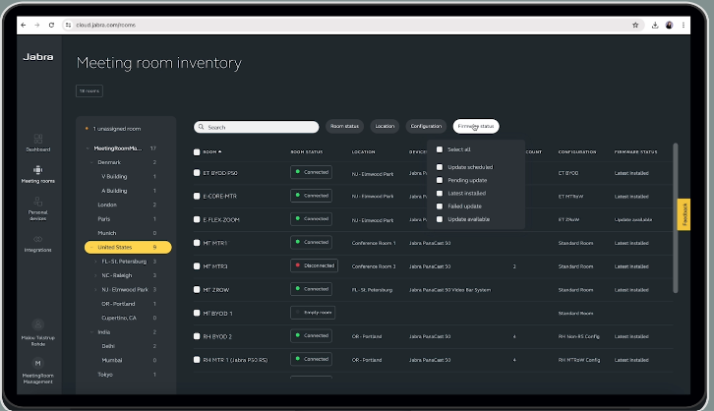This screenshot has width=714, height=411.
Task: Go to Integrations in the sidebar
Action: pos(36,242)
